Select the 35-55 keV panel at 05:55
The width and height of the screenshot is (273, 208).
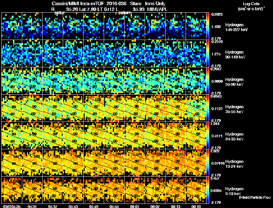tap(114, 108)
